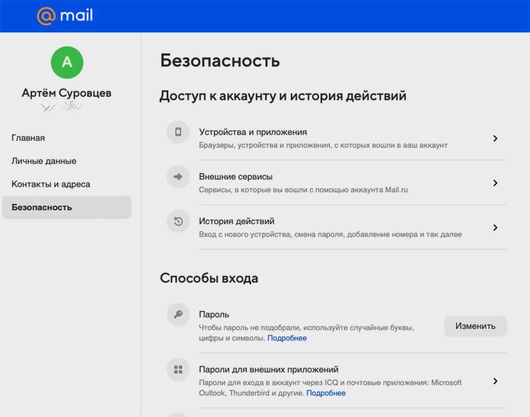This screenshot has width=530, height=417.
Task: Click the grid icon beside Пароли для внешних приложений
Action: coord(178,370)
